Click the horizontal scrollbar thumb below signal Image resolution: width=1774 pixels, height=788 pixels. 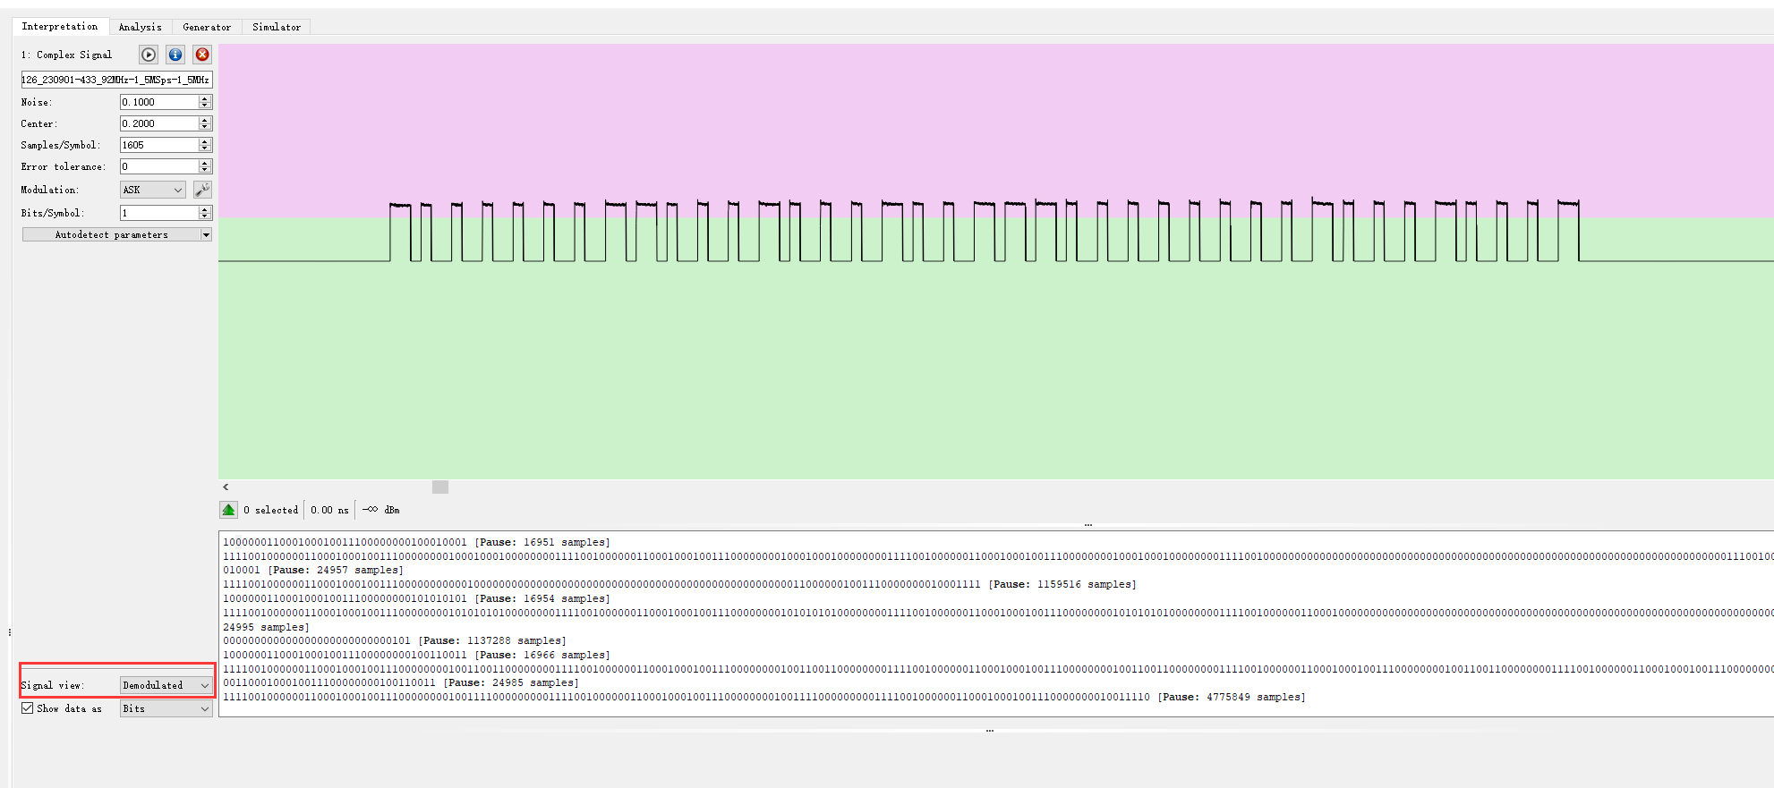pyautogui.click(x=440, y=487)
